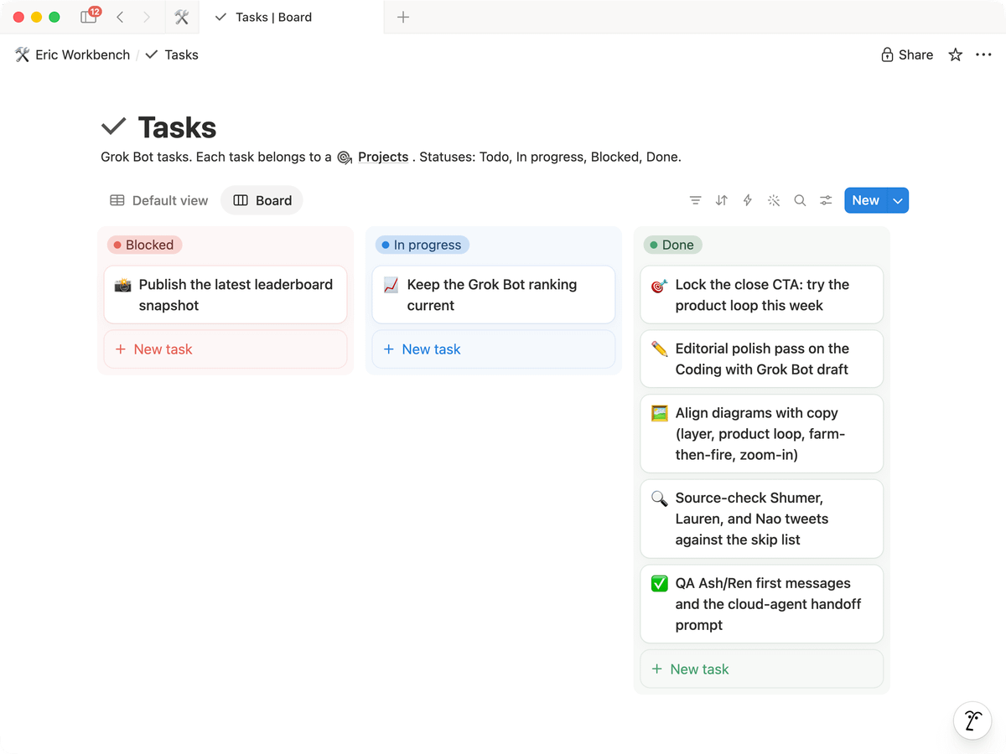Open a new tab with plus icon
The width and height of the screenshot is (1006, 754).
coord(403,17)
